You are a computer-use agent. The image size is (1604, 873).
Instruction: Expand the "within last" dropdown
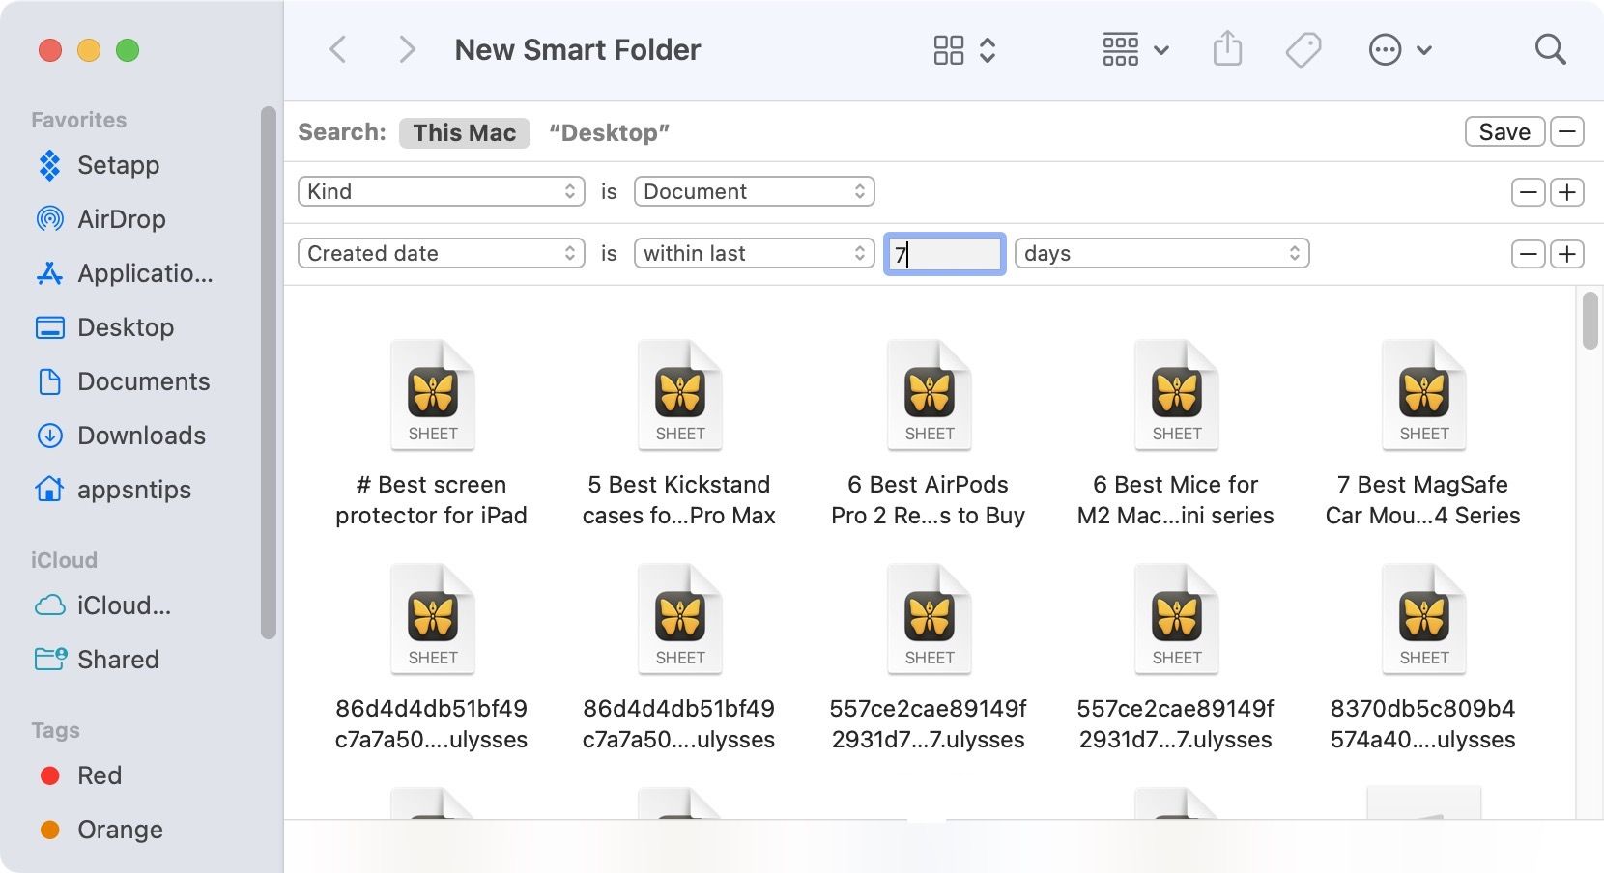pos(754,253)
